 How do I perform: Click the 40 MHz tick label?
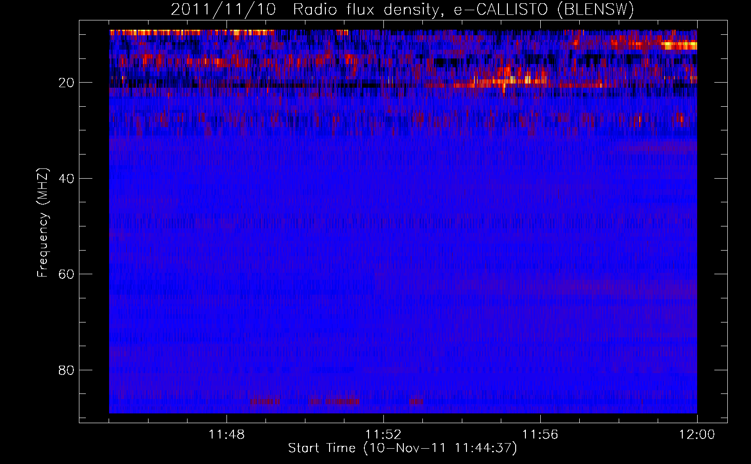(66, 179)
